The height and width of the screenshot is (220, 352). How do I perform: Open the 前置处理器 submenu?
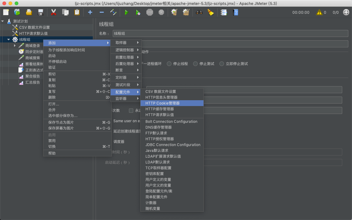click(126, 57)
